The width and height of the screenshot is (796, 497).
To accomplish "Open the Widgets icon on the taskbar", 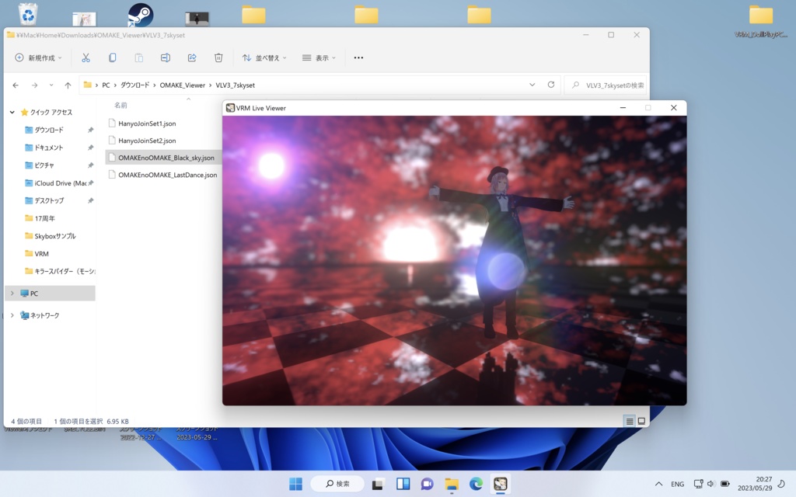I will click(x=403, y=484).
